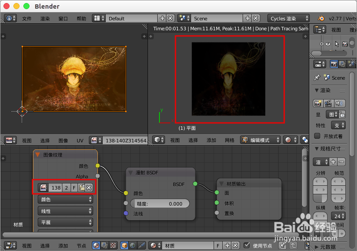357x251 pixels.
Task: Toggle pin node tree pushpin icon
Action: click(282, 245)
